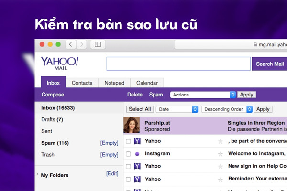
Task: Star the Yahoo 'be part of the conversa' email
Action: pos(221,141)
